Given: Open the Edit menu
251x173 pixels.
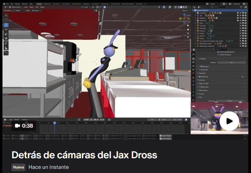Looking at the screenshot, I should click(x=12, y=4).
